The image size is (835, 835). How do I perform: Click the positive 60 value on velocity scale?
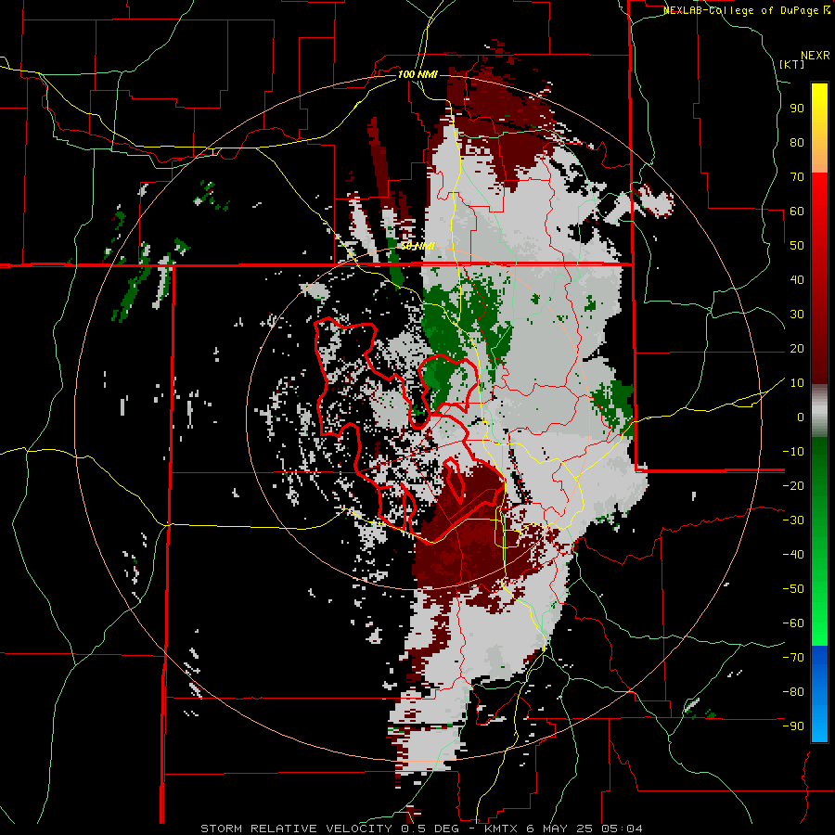(797, 211)
